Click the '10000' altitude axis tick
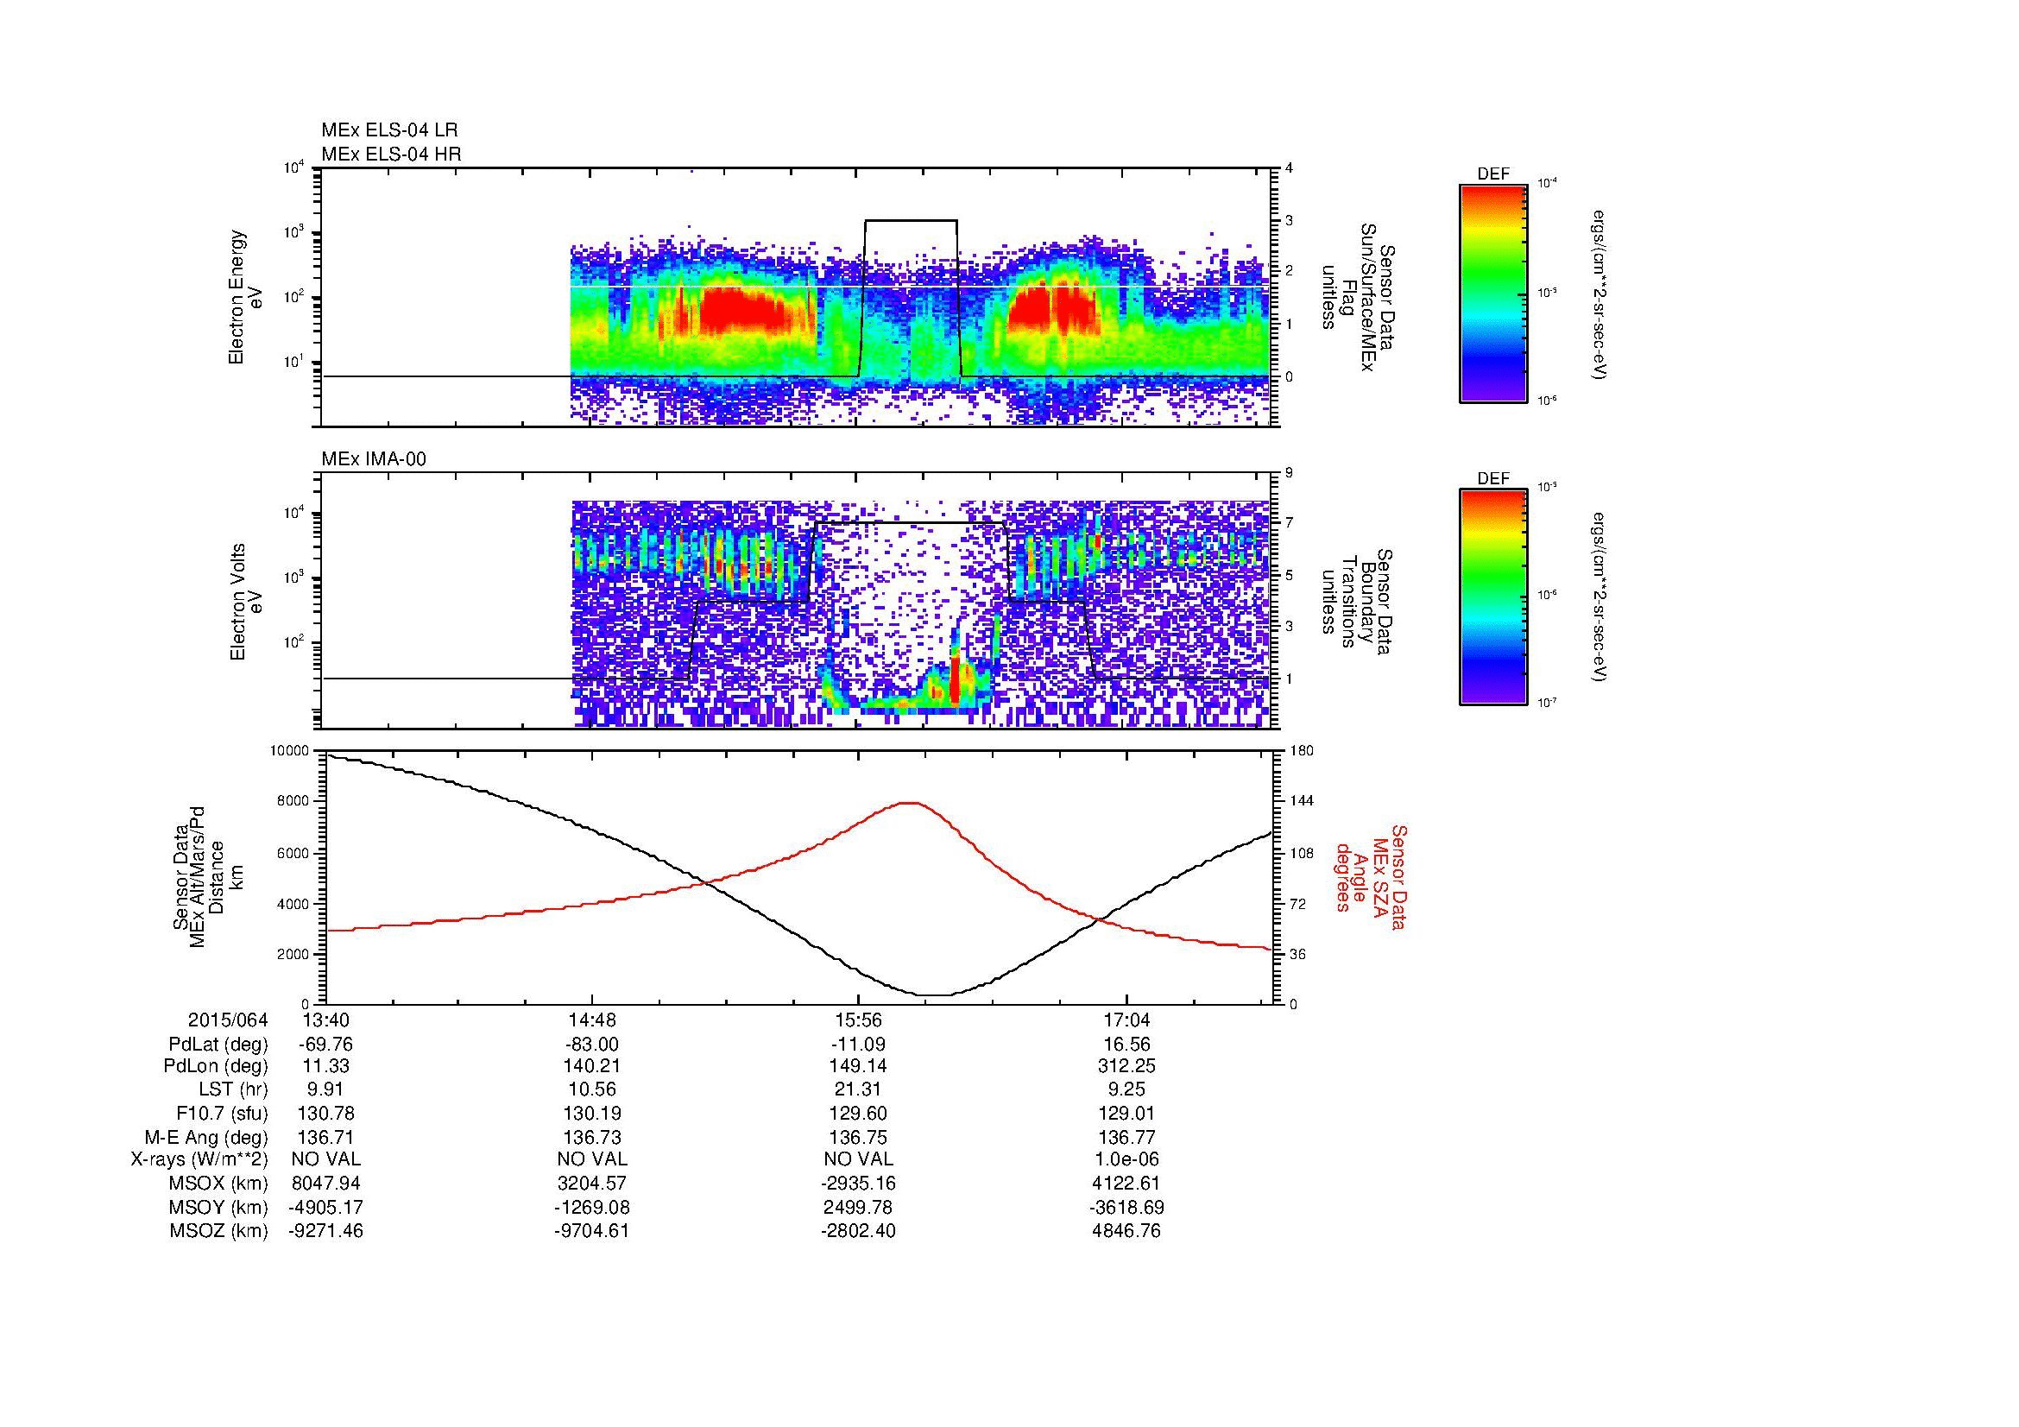The height and width of the screenshot is (1427, 2019). point(291,751)
